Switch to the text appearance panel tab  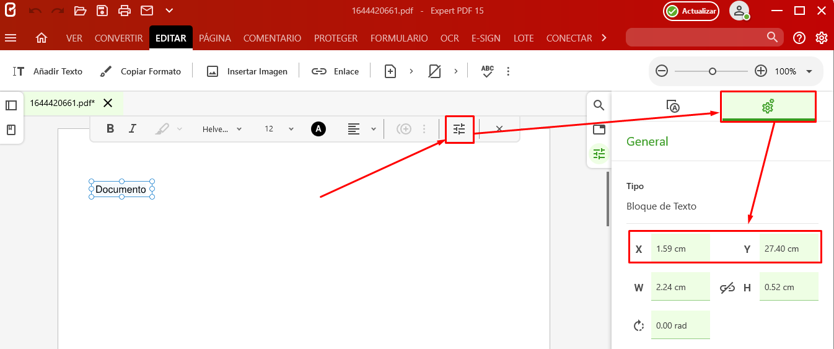coord(673,107)
